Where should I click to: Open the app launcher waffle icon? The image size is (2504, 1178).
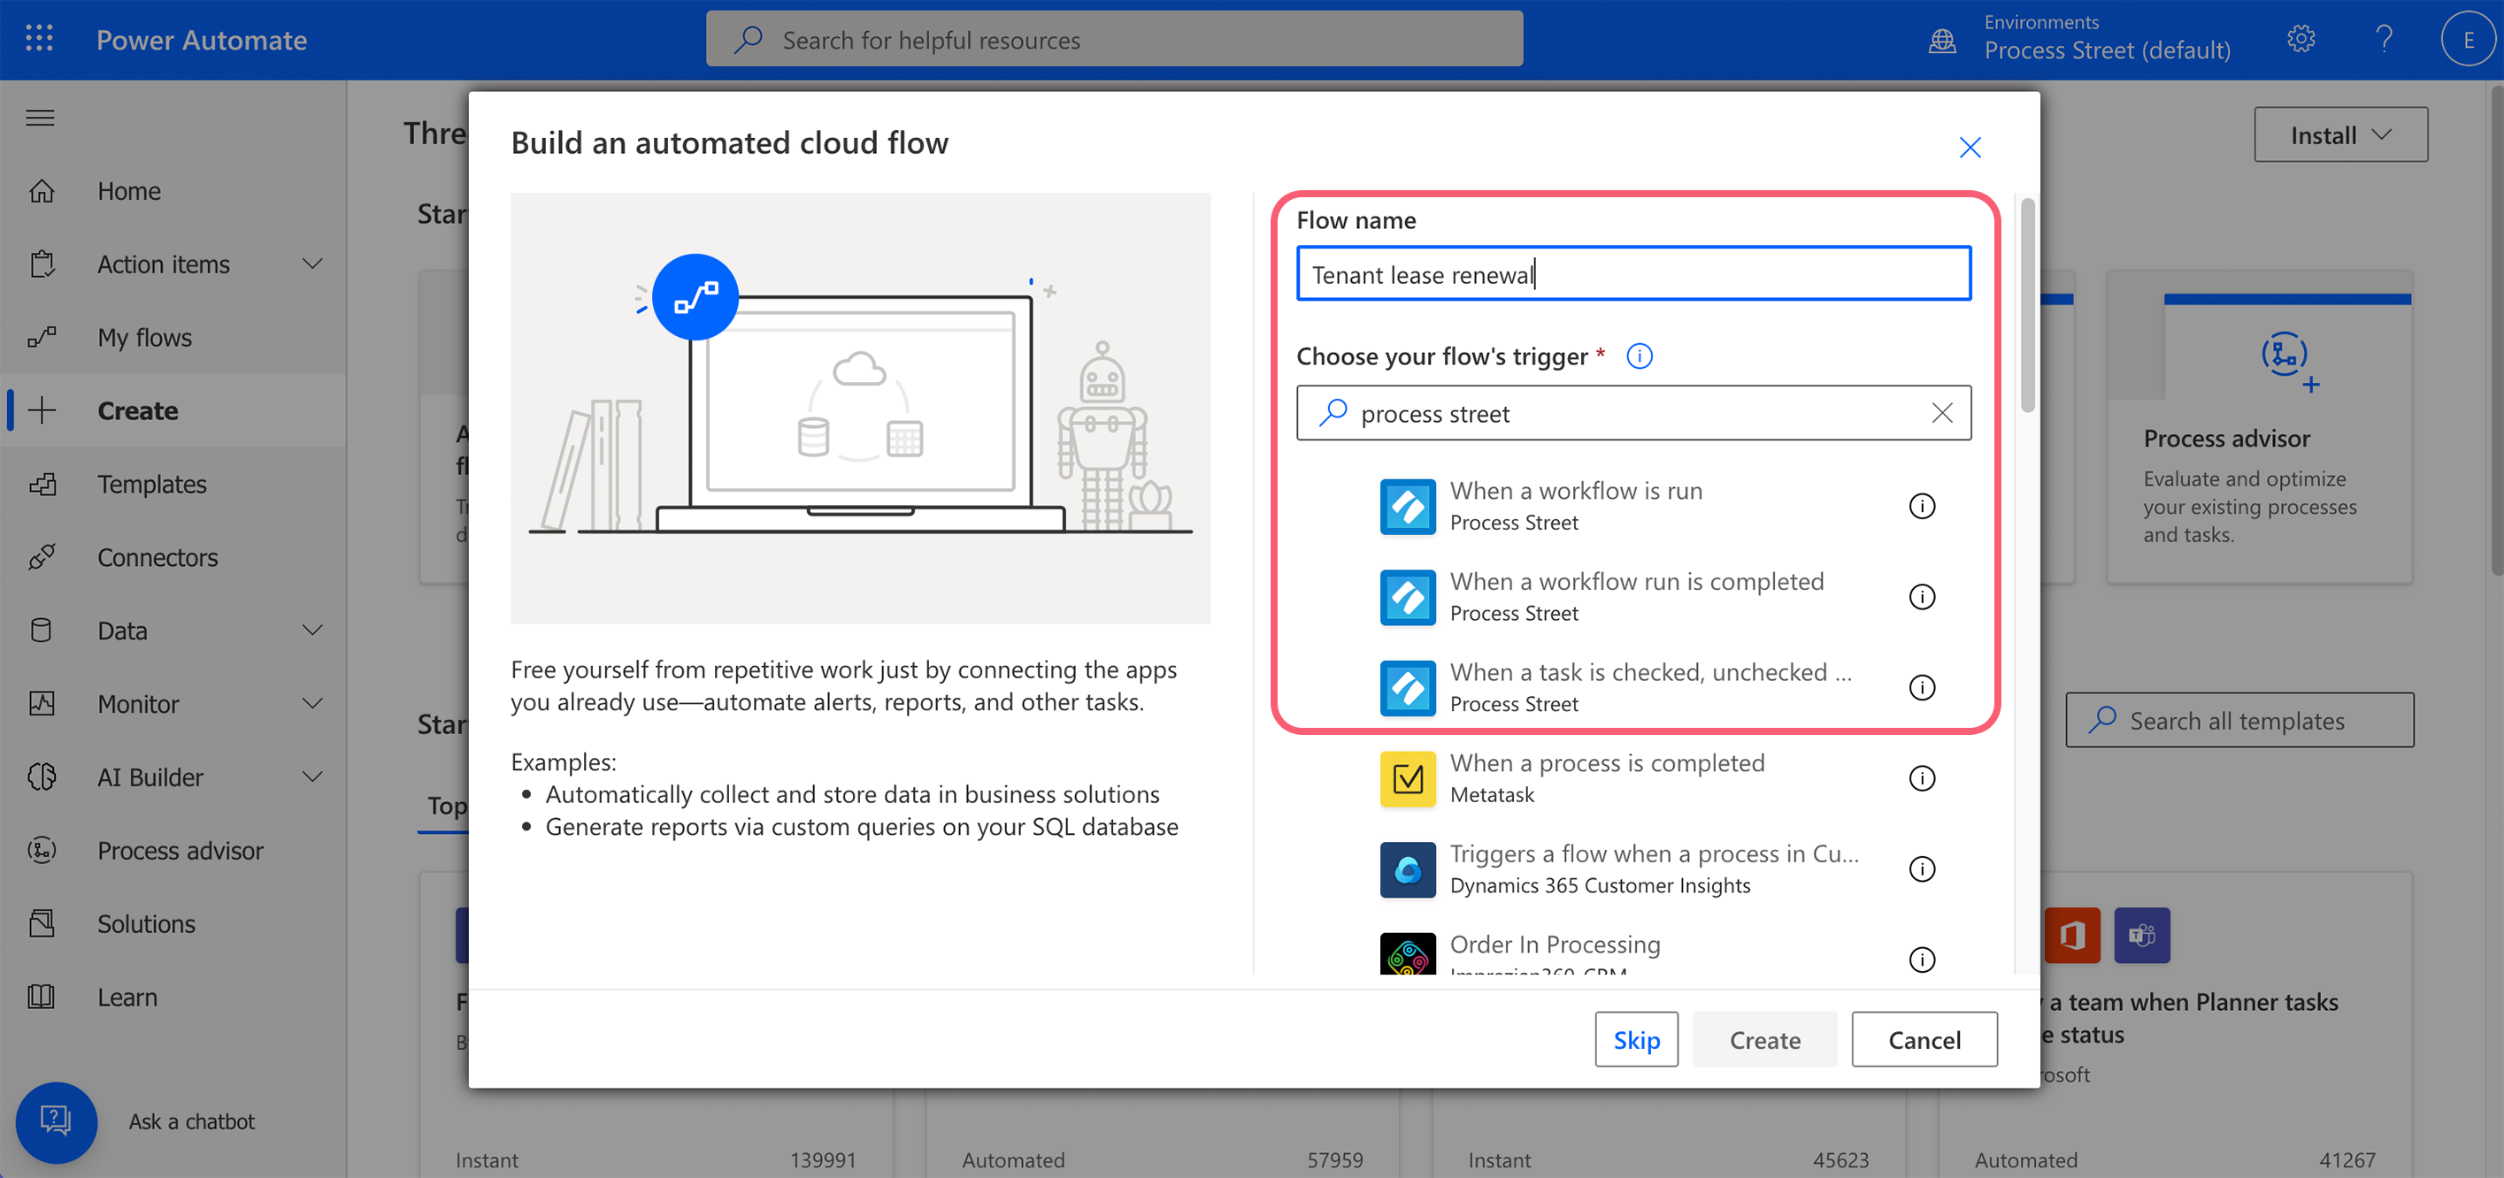(39, 39)
